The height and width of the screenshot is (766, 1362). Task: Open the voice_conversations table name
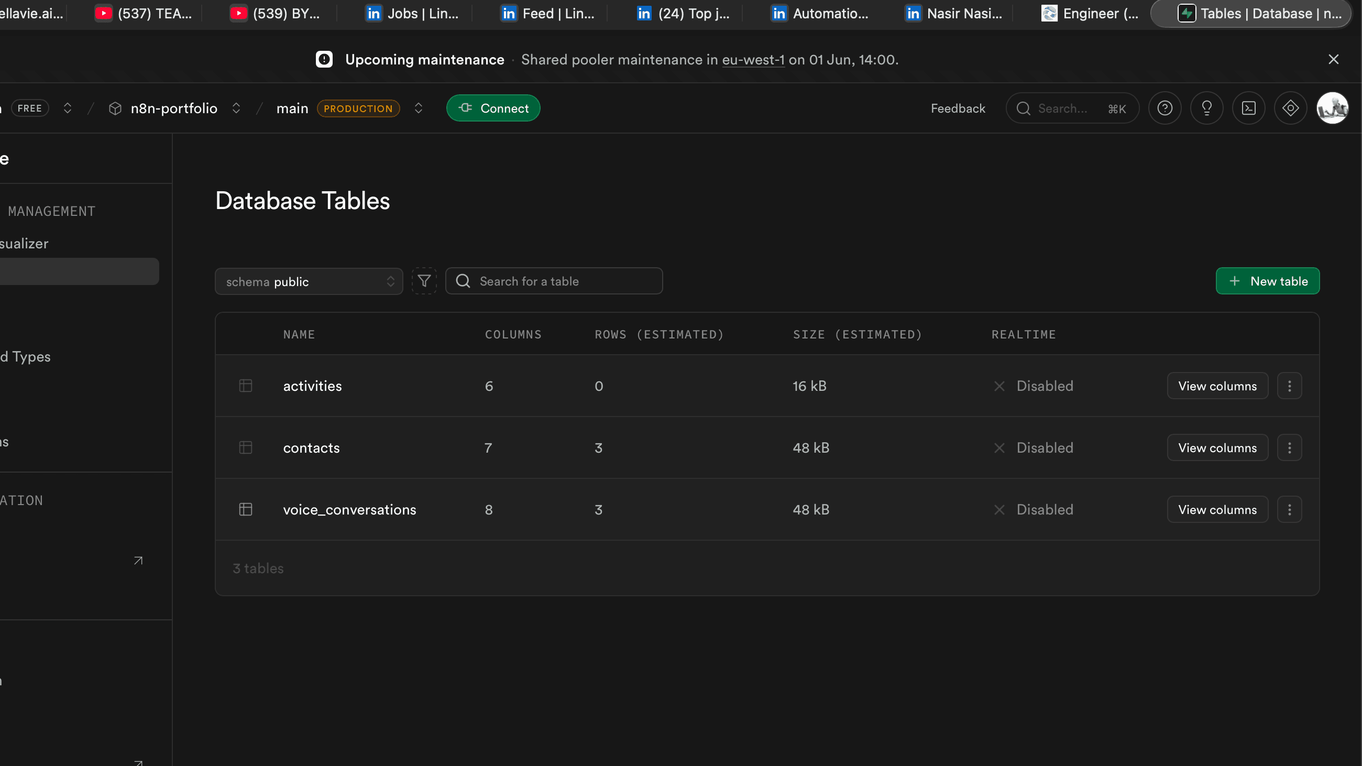point(349,510)
